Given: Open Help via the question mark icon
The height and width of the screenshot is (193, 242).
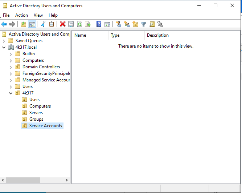Looking at the screenshot, I should (x=99, y=24).
